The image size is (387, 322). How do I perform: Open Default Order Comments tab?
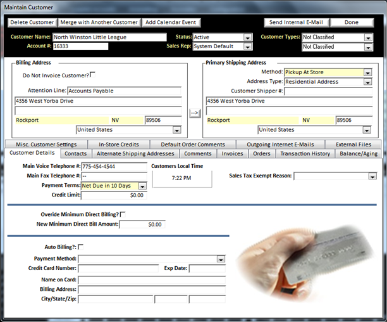tap(193, 145)
